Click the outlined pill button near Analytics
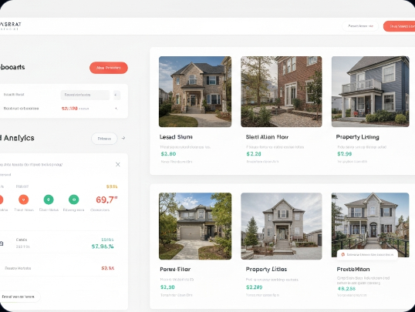415x312 pixels. coord(104,139)
